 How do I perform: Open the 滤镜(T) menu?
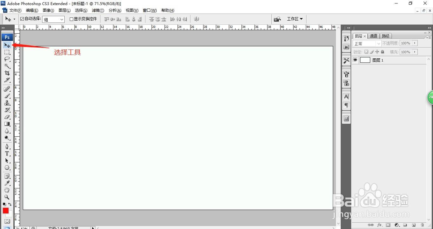(x=98, y=10)
